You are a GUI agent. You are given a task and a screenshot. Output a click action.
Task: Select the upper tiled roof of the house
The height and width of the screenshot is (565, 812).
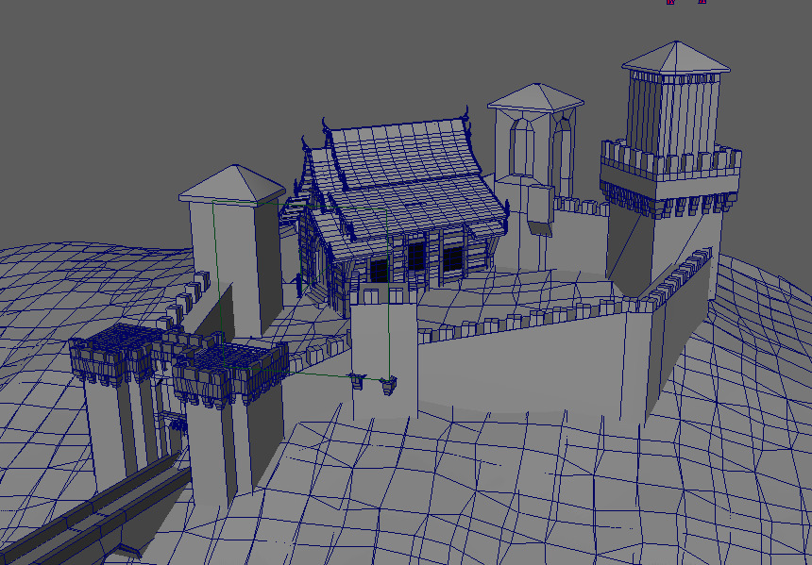(x=406, y=154)
